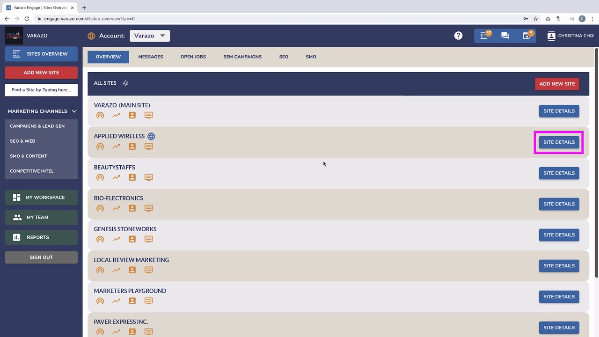Screen dimensions: 599x337
Task: Open a new browser tab with the plus icon
Action: pos(84,7)
